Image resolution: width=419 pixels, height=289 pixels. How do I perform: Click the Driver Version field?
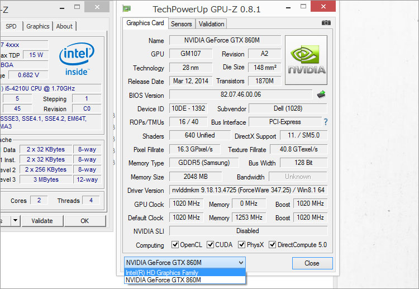[x=248, y=190]
